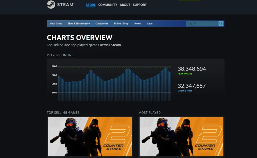Click the 10M axis label
This screenshot has height=158, width=257.
pos(54,92)
